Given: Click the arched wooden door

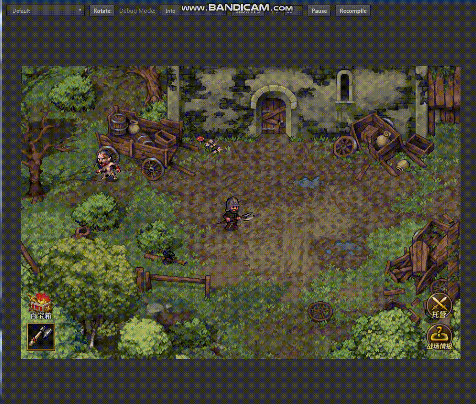Looking at the screenshot, I should 273,117.
